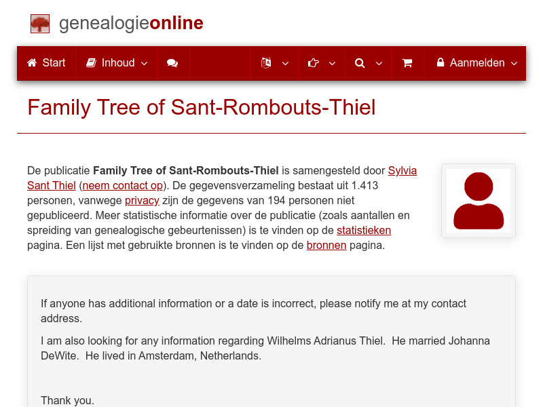
Task: Expand the Inhoud dropdown menu
Action: pyautogui.click(x=144, y=63)
